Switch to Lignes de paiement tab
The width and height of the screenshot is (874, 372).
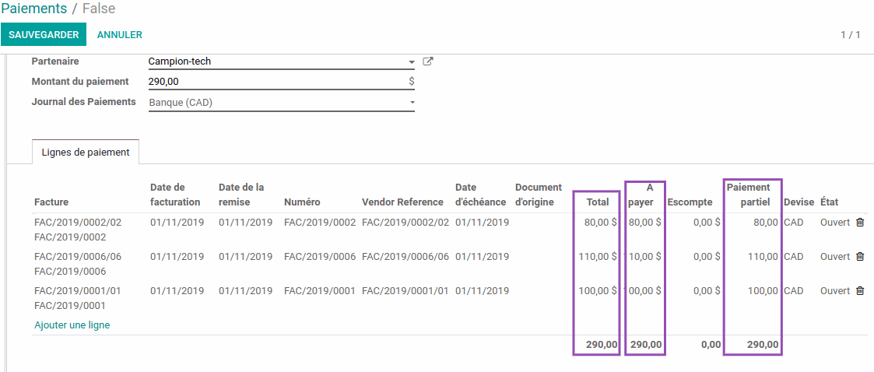coord(86,153)
